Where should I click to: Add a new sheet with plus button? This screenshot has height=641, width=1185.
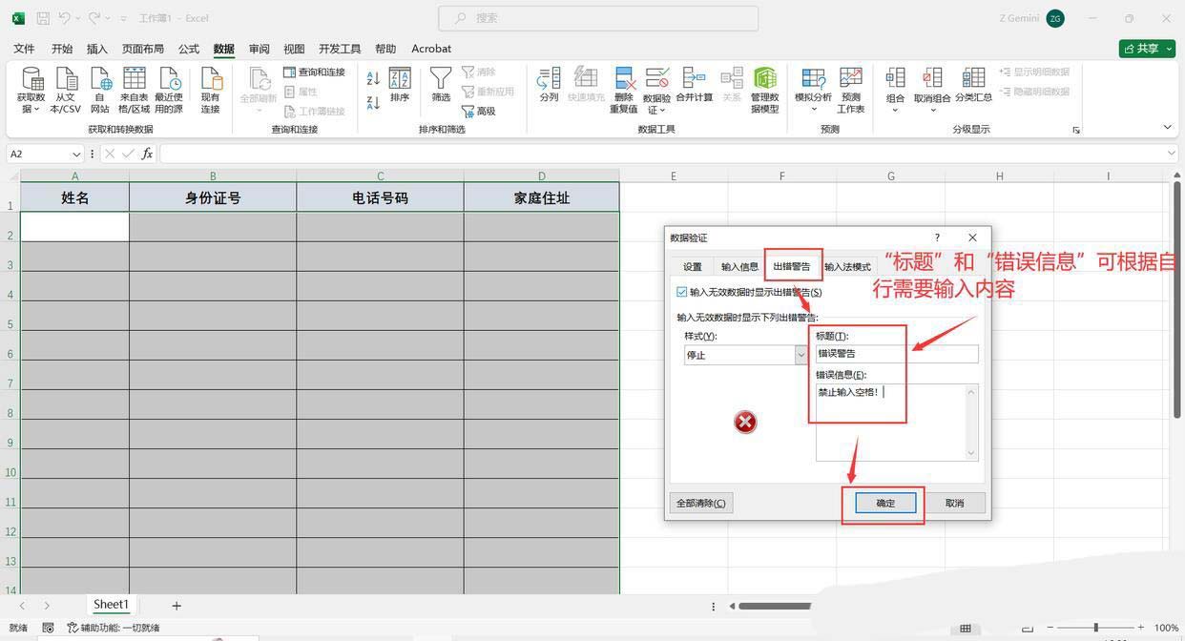tap(177, 605)
